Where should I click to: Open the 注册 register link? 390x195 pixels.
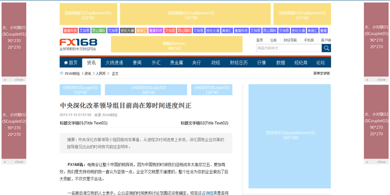coord(273,40)
